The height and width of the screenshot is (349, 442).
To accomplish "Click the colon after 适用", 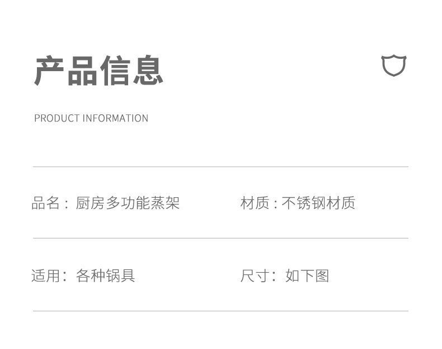I will 65,277.
